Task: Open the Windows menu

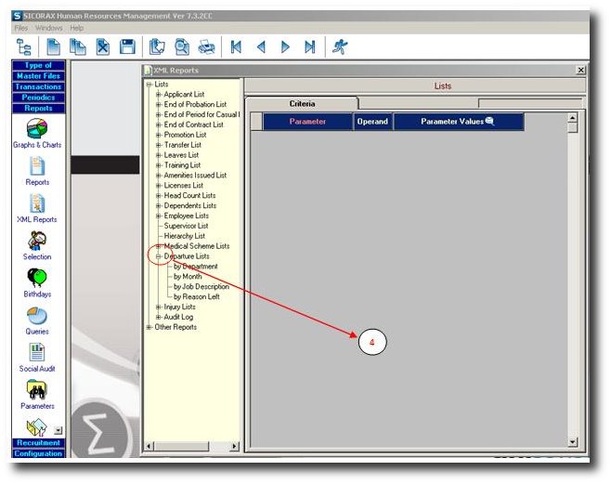Action: click(x=48, y=28)
